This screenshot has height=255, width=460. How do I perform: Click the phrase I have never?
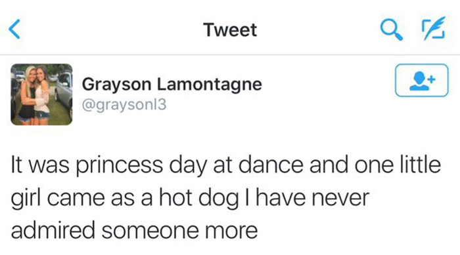coord(307,198)
